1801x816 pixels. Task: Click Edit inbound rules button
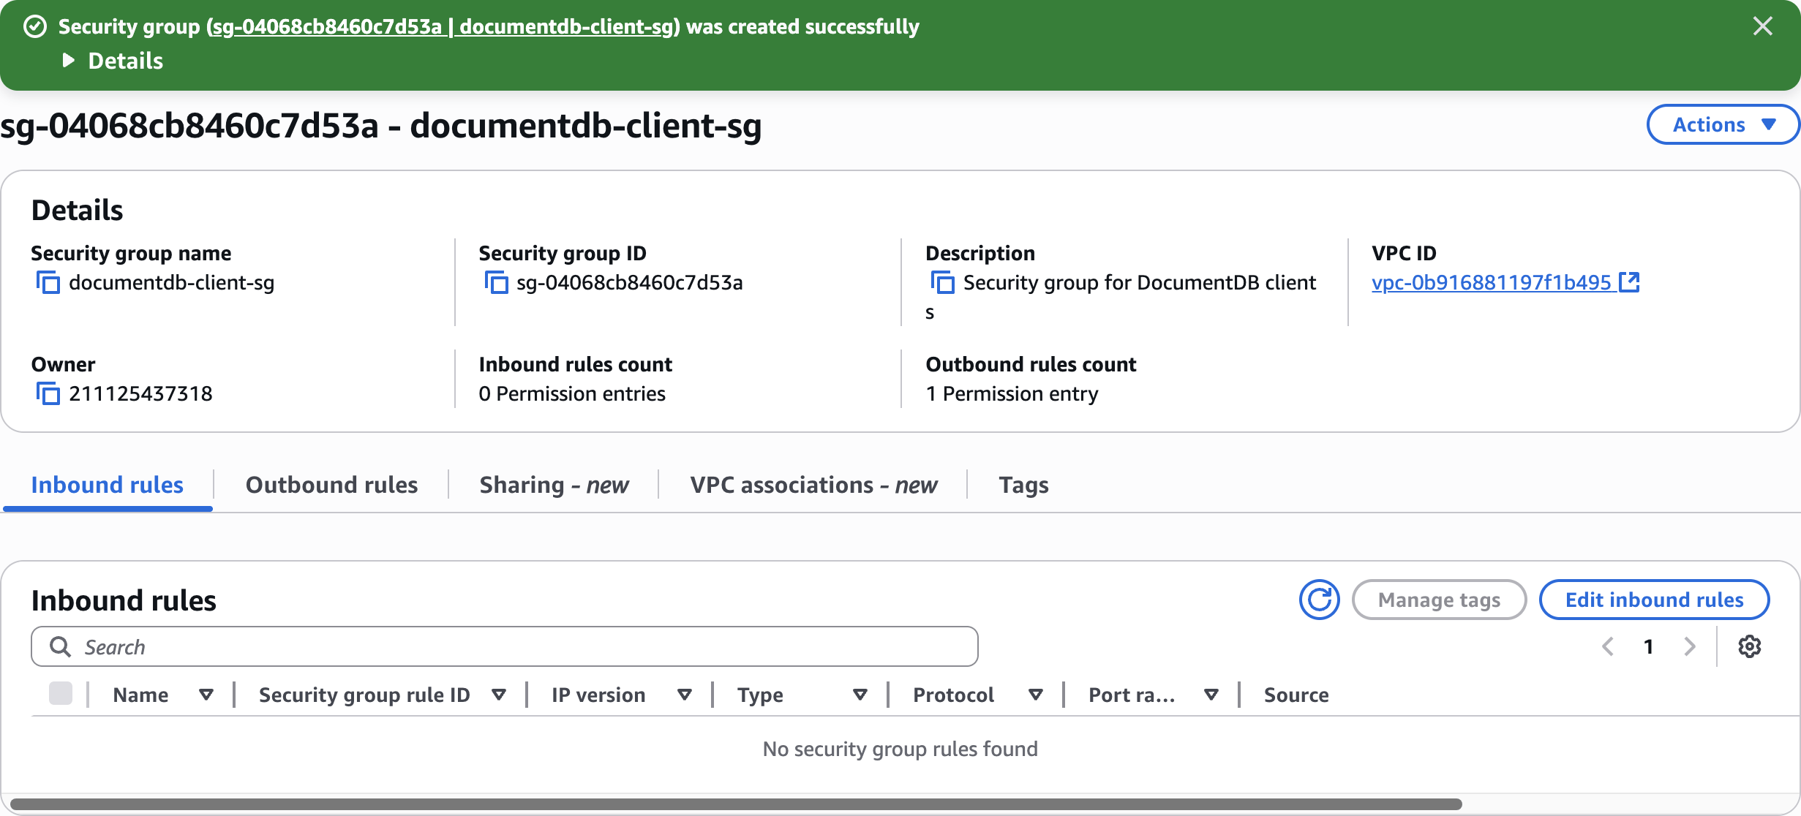[1654, 600]
